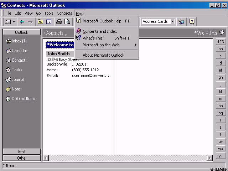
Task: Jump to ab index tab
Action: pos(221,49)
